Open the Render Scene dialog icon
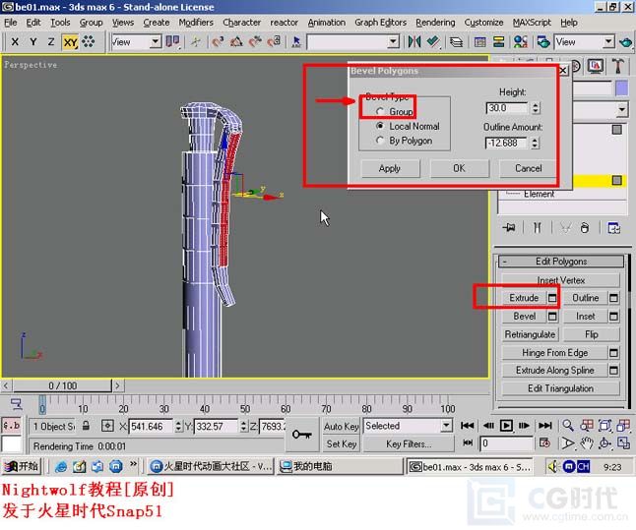Viewport: 636px width, 530px height. pyautogui.click(x=543, y=41)
